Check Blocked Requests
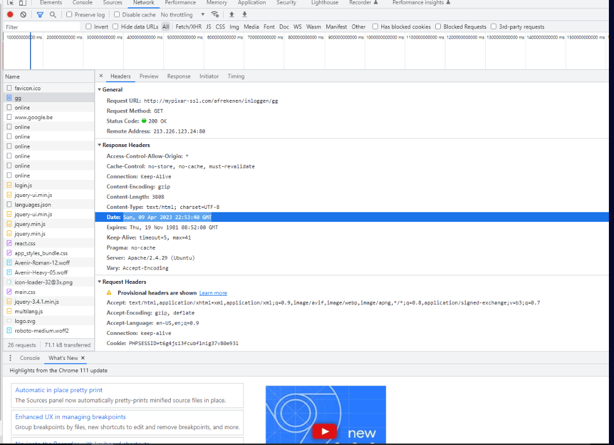 pyautogui.click(x=438, y=27)
